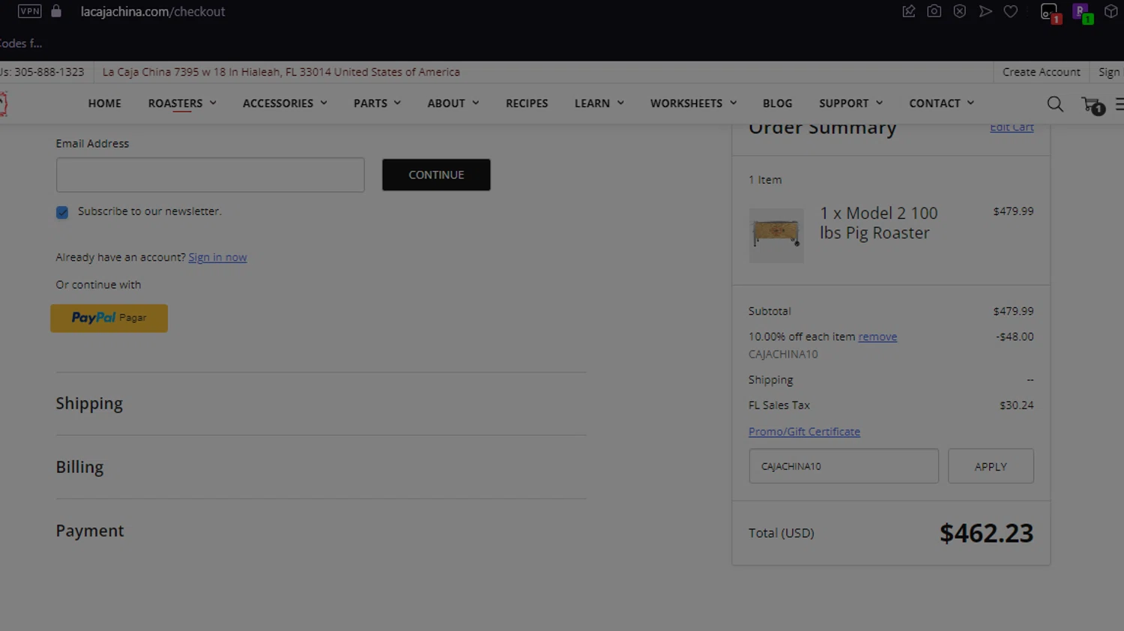This screenshot has width=1124, height=631.
Task: Click the CONTINUE button
Action: [x=436, y=175]
